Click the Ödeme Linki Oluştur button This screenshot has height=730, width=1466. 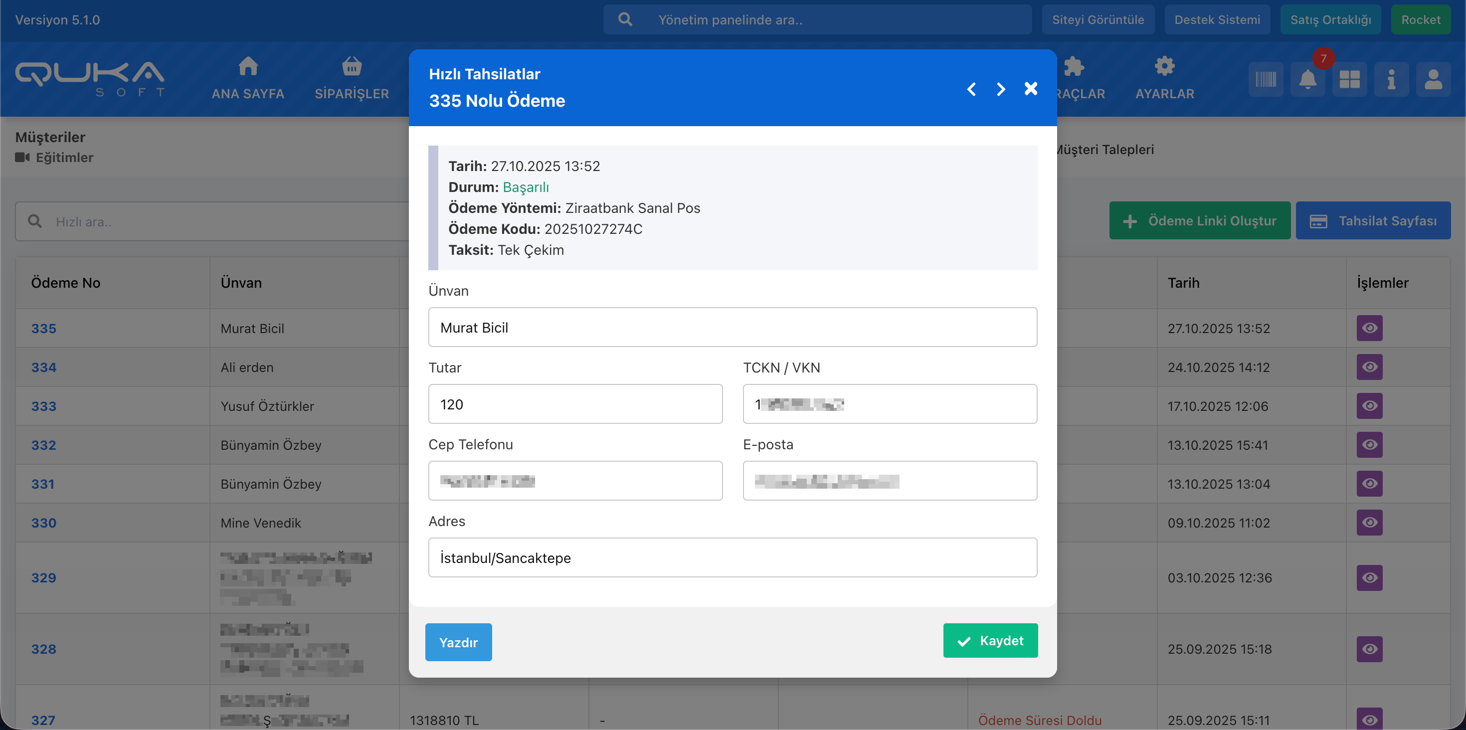point(1199,221)
